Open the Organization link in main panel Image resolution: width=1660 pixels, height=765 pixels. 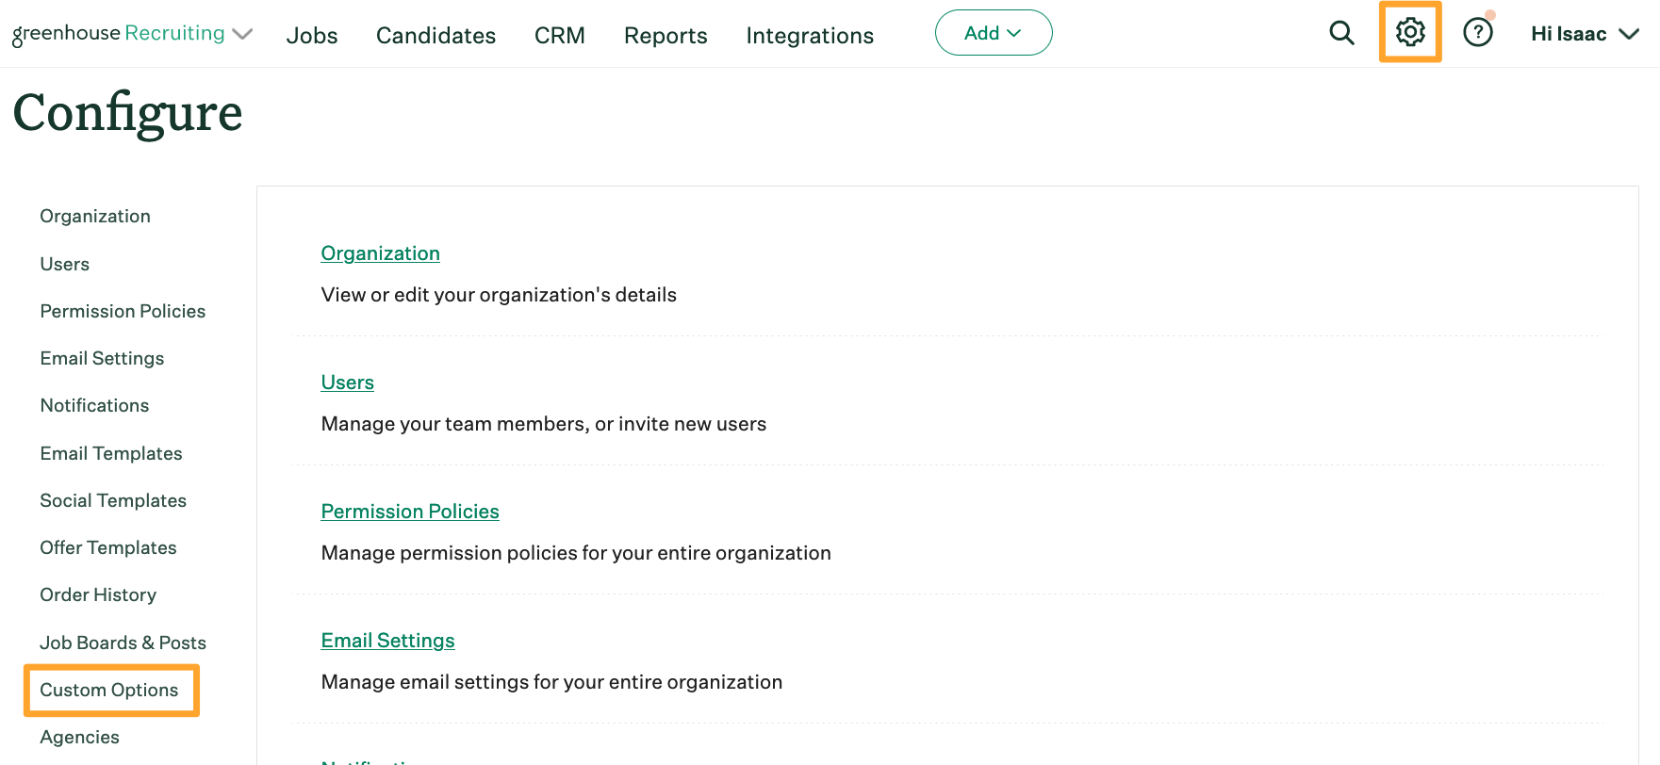pyautogui.click(x=380, y=253)
